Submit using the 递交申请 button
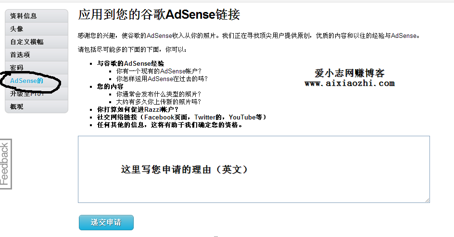 tap(106, 223)
